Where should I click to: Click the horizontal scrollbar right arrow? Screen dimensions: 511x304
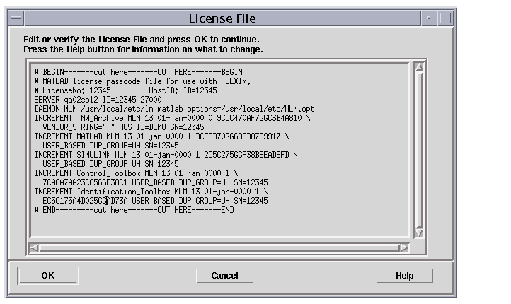(x=404, y=248)
